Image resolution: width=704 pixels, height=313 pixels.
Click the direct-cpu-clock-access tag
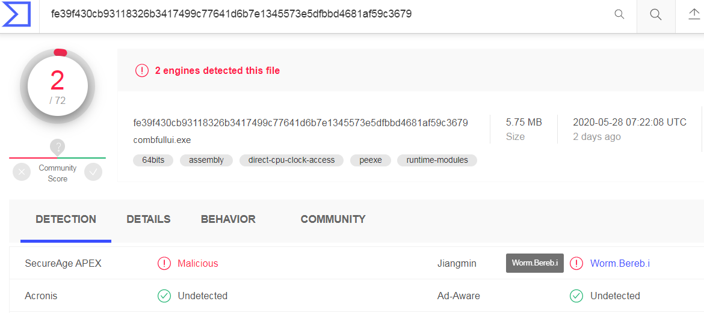291,160
